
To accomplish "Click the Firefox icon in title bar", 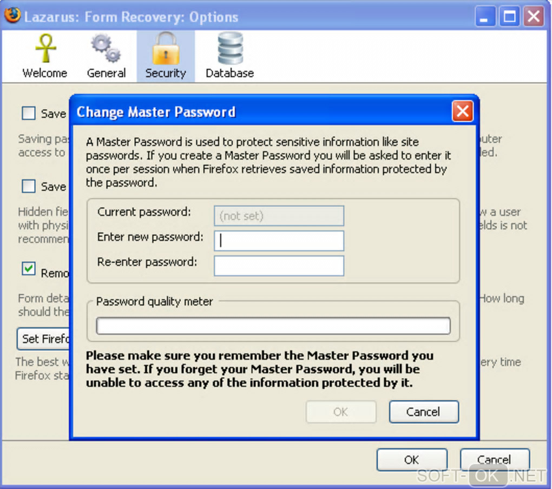I will 12,15.
